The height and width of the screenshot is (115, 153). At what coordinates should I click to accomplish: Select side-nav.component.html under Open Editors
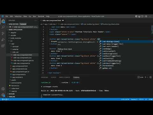coord(24,27)
